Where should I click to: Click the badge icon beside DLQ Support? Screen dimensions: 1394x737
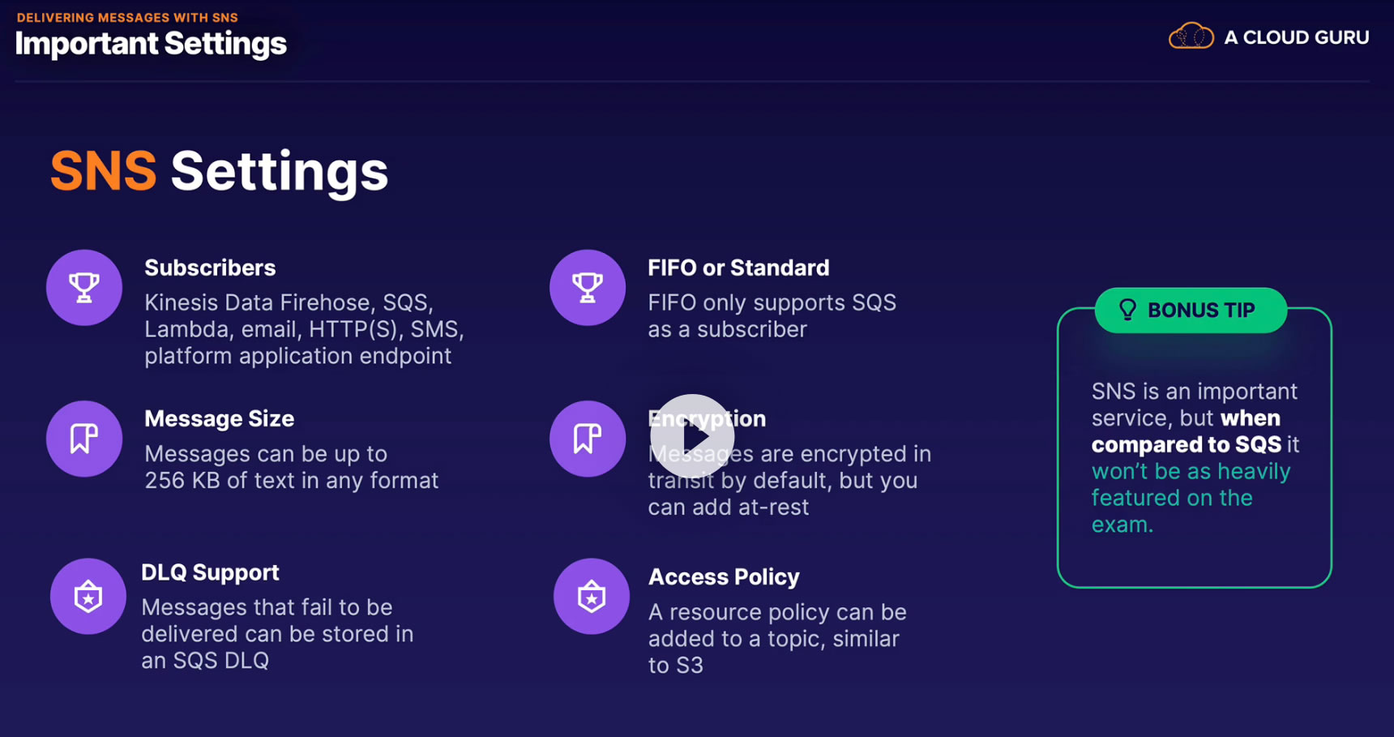tap(88, 597)
